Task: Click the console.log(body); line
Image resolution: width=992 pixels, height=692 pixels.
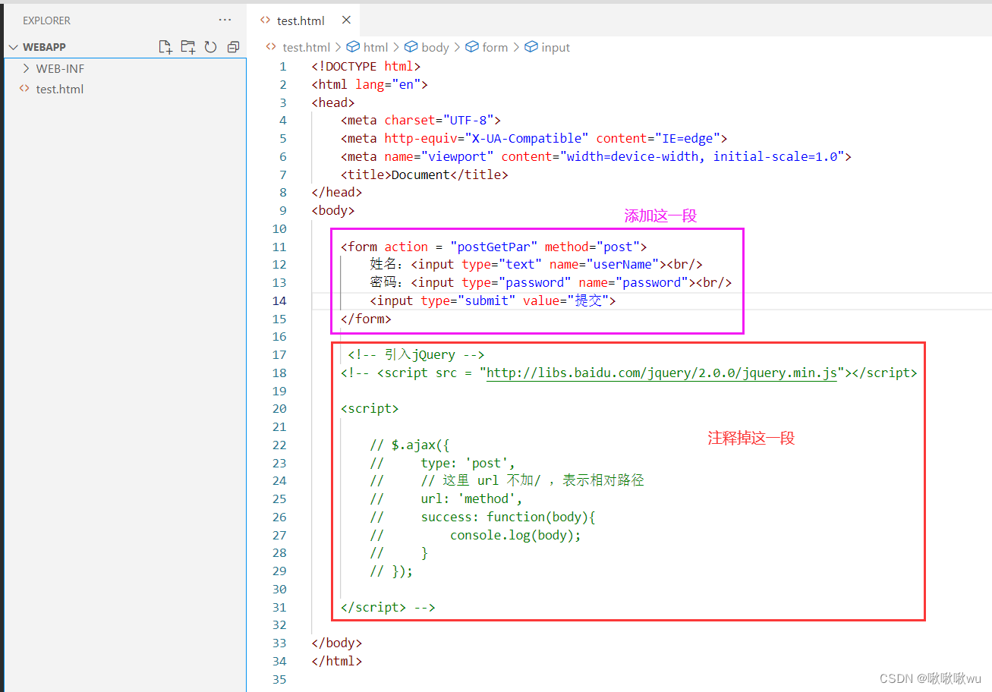Action: point(515,535)
